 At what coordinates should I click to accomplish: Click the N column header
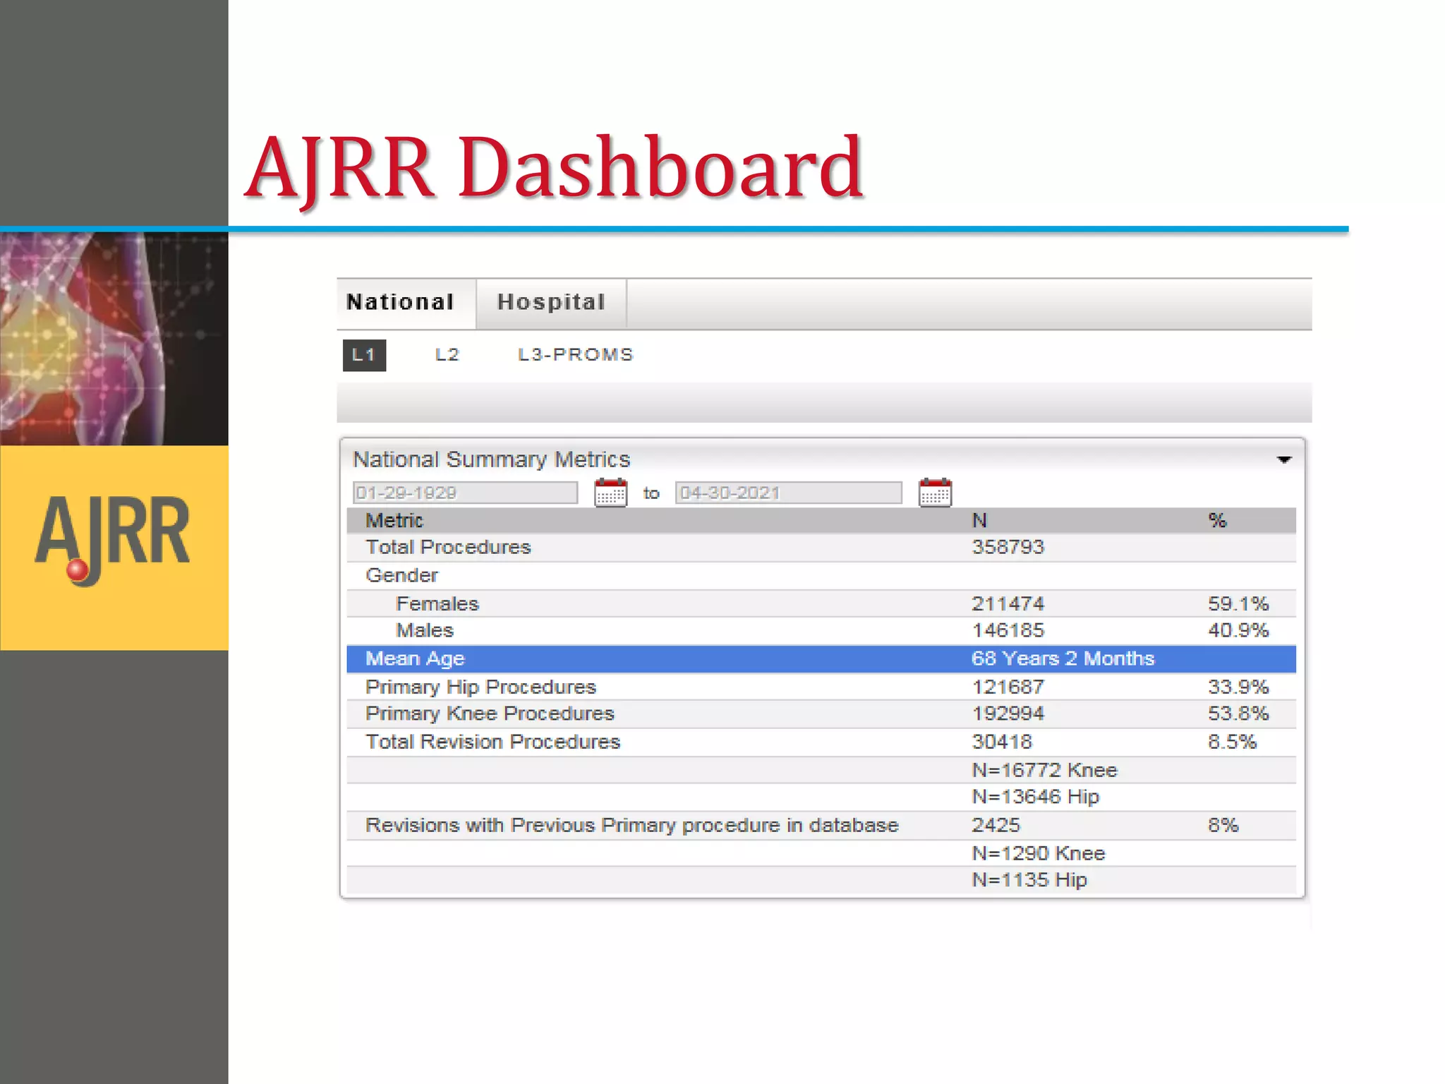point(979,521)
